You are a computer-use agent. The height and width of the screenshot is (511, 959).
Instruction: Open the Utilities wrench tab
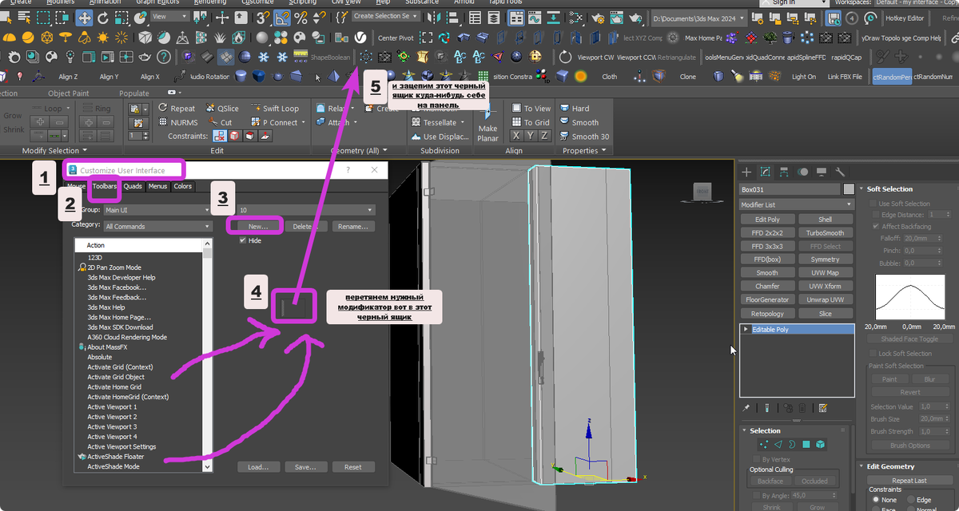coord(839,172)
